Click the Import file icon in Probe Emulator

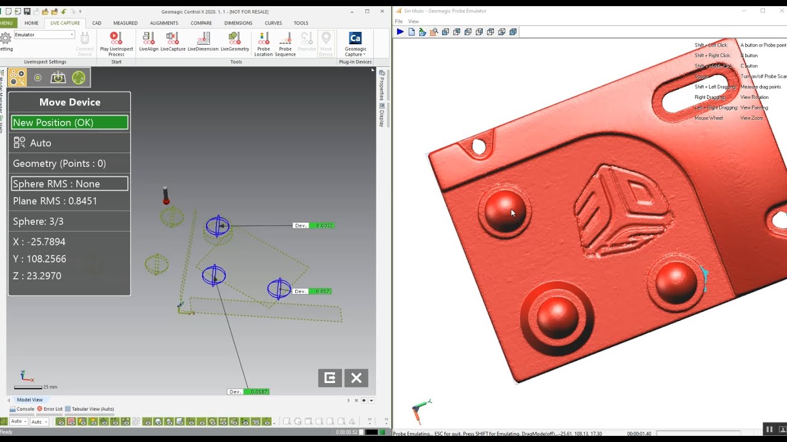click(422, 32)
